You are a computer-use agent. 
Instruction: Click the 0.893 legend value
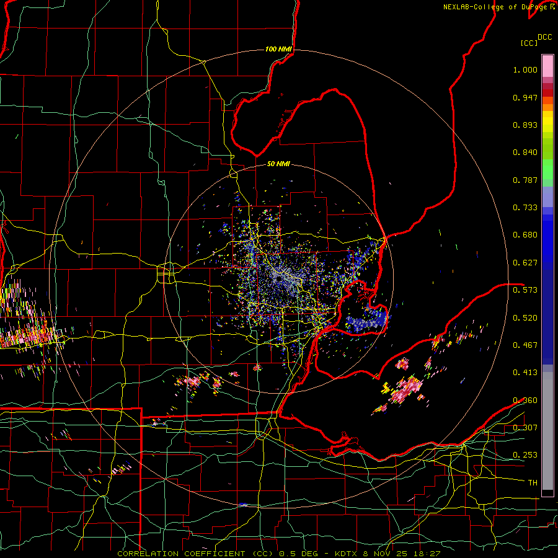(525, 125)
